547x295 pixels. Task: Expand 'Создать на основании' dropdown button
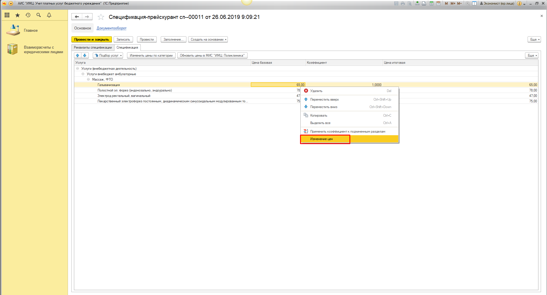208,39
